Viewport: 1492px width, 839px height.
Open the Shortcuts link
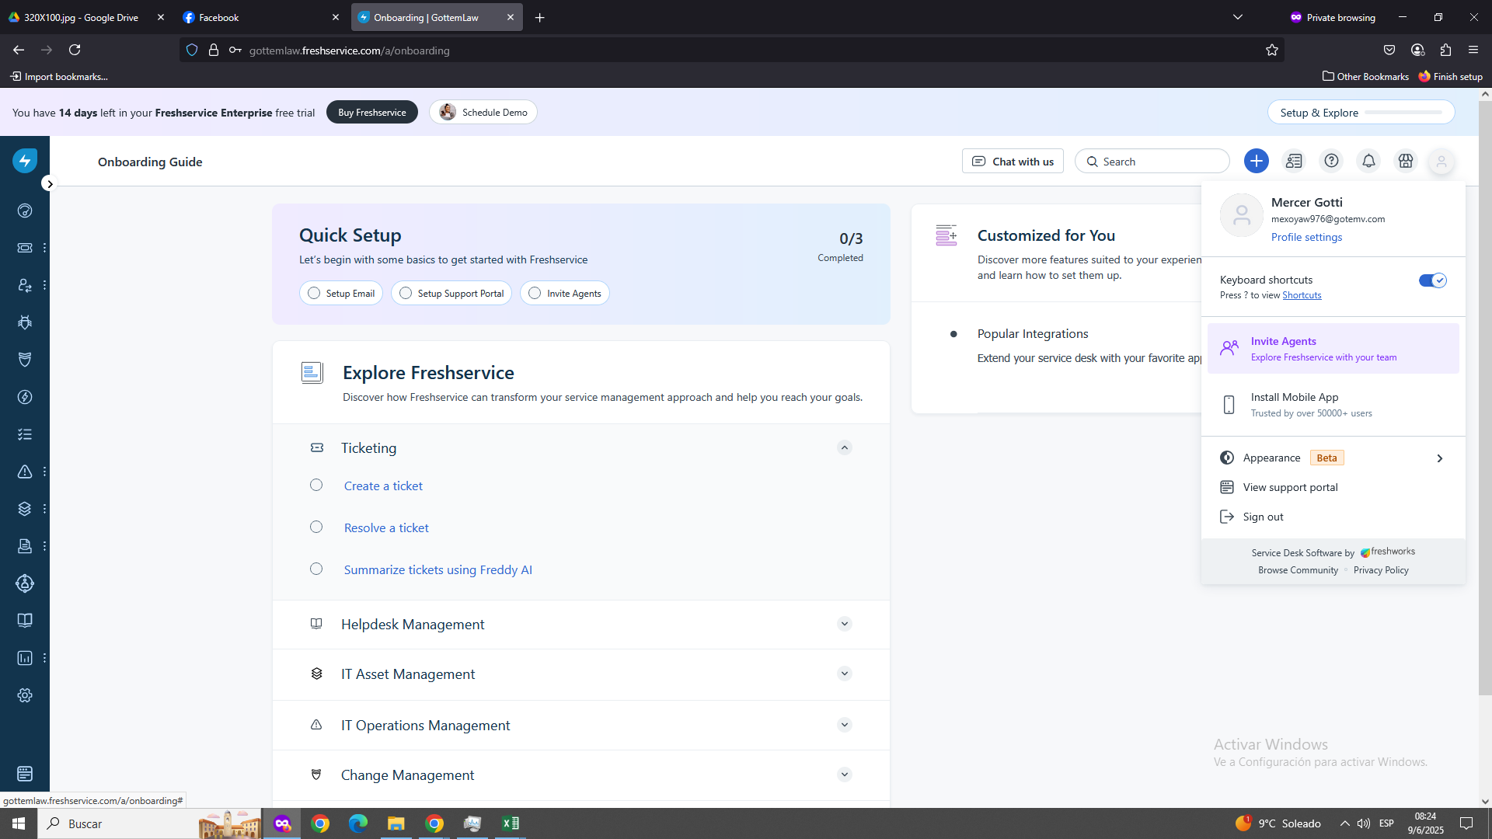(x=1302, y=295)
